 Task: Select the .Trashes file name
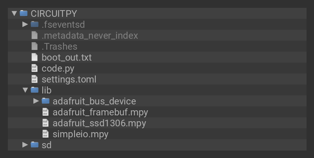[x=59, y=47]
